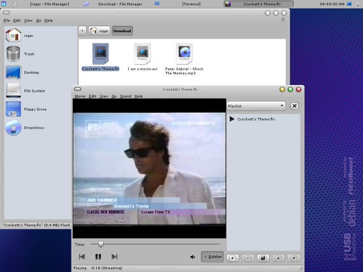Image resolution: width=363 pixels, height=272 pixels.
Task: Click the Time seek slider handle
Action: click(x=101, y=244)
